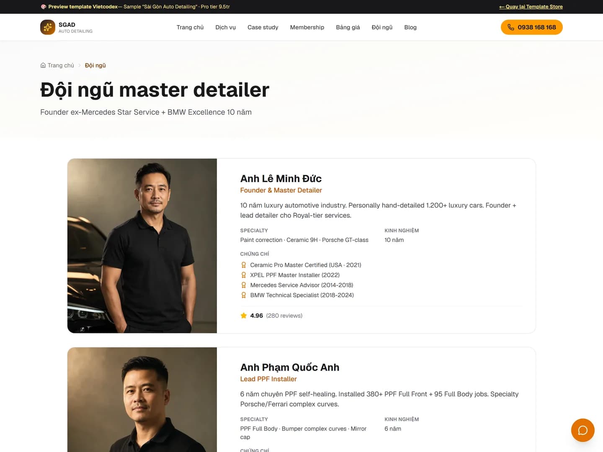Screen dimensions: 603x452
Task: Select Đội ngũ in the navigation bar
Action: [382, 27]
